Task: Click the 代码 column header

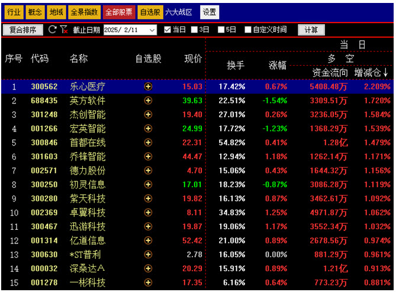Action: click(x=40, y=59)
